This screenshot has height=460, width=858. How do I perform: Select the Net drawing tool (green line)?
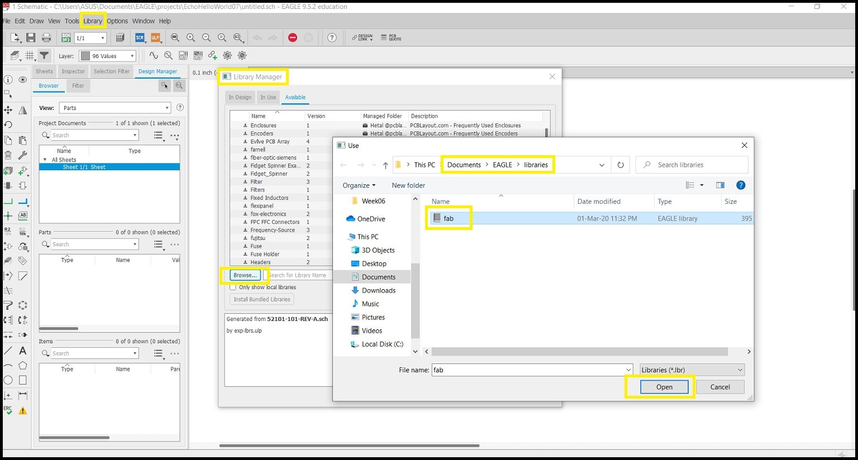tap(8, 201)
